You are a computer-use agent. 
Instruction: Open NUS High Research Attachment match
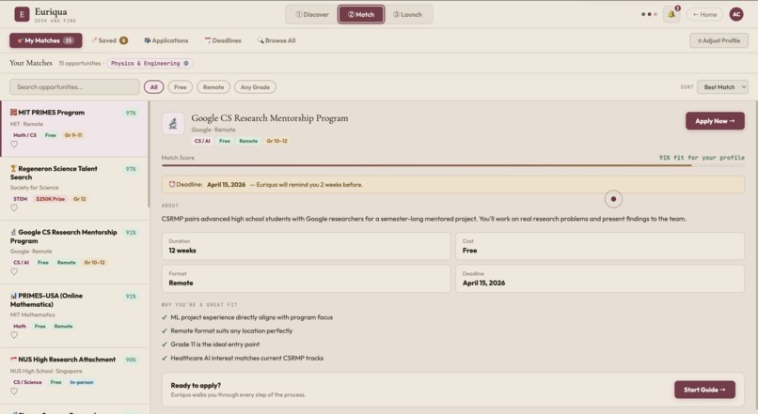tap(74, 376)
